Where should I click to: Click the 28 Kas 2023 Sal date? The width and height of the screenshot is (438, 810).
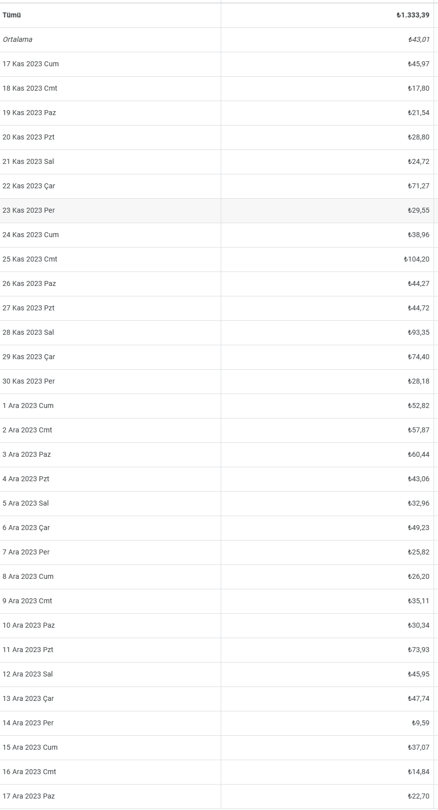[28, 333]
